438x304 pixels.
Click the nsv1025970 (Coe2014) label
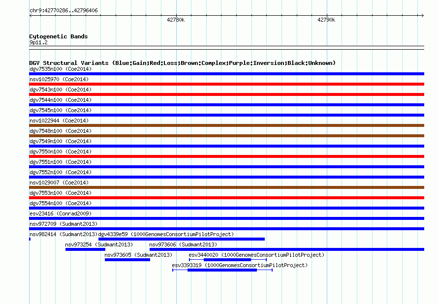pyautogui.click(x=59, y=79)
